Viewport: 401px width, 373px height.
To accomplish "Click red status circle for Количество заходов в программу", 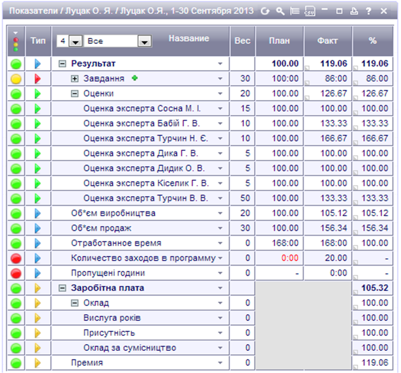I will click(16, 258).
